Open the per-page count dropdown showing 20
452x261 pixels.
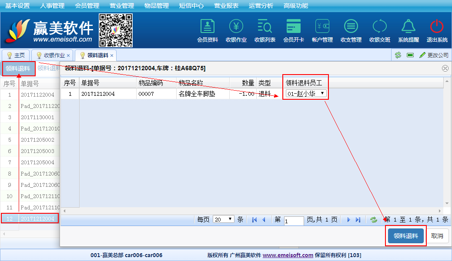click(224, 220)
